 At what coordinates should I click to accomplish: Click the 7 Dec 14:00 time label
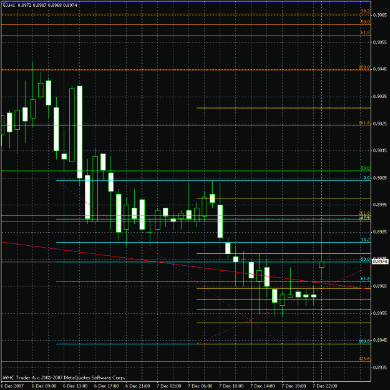tap(263, 386)
